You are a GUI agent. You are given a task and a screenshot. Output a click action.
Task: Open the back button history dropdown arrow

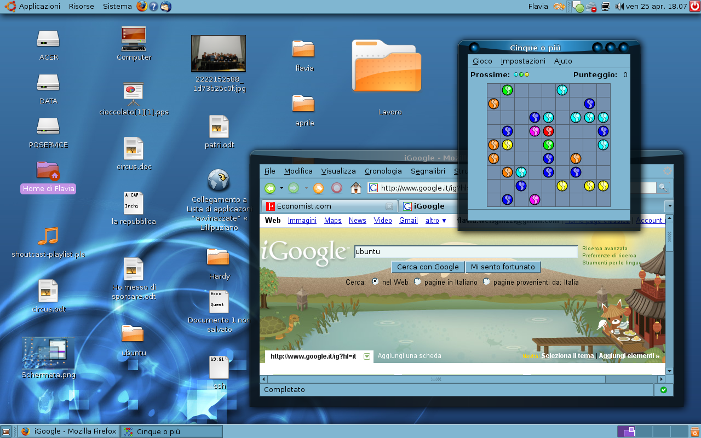[x=281, y=188]
